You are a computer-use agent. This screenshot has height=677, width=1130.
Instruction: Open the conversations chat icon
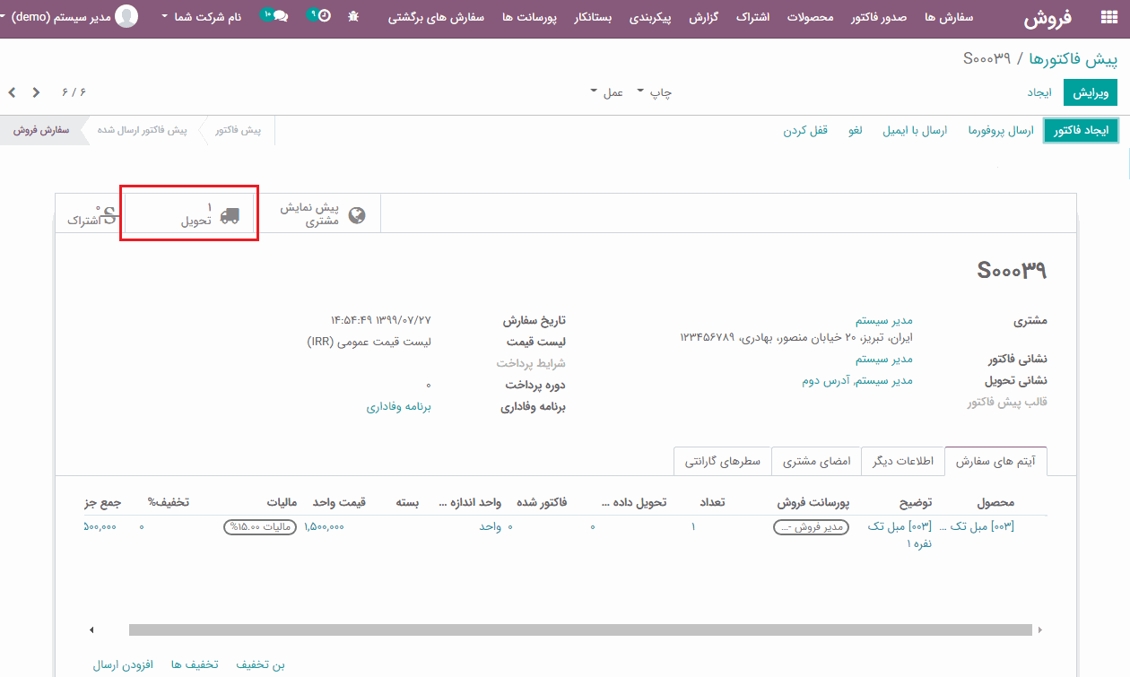tap(274, 16)
